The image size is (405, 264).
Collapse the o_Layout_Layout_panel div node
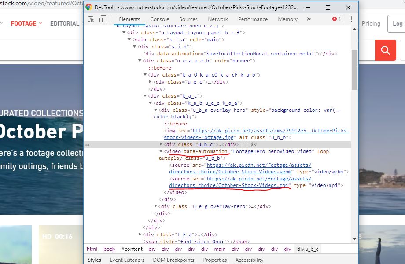(124, 33)
